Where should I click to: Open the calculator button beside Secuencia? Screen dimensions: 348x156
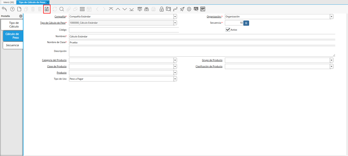(246, 23)
